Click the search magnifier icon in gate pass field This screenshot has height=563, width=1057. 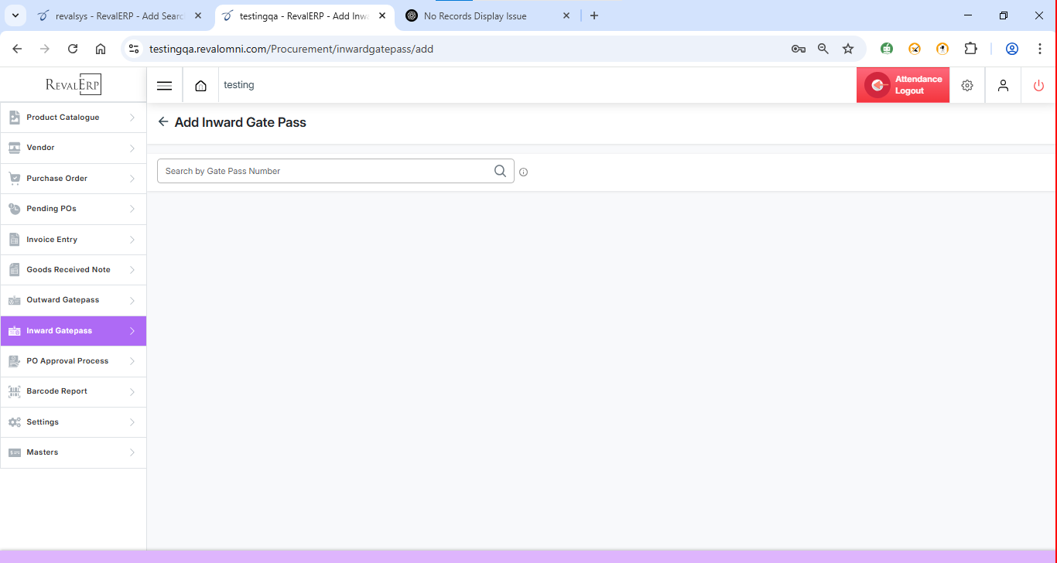coord(501,171)
